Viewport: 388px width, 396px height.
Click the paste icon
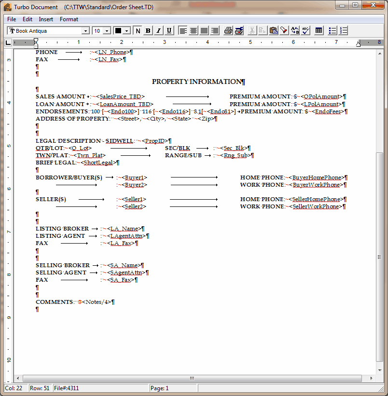click(273, 30)
